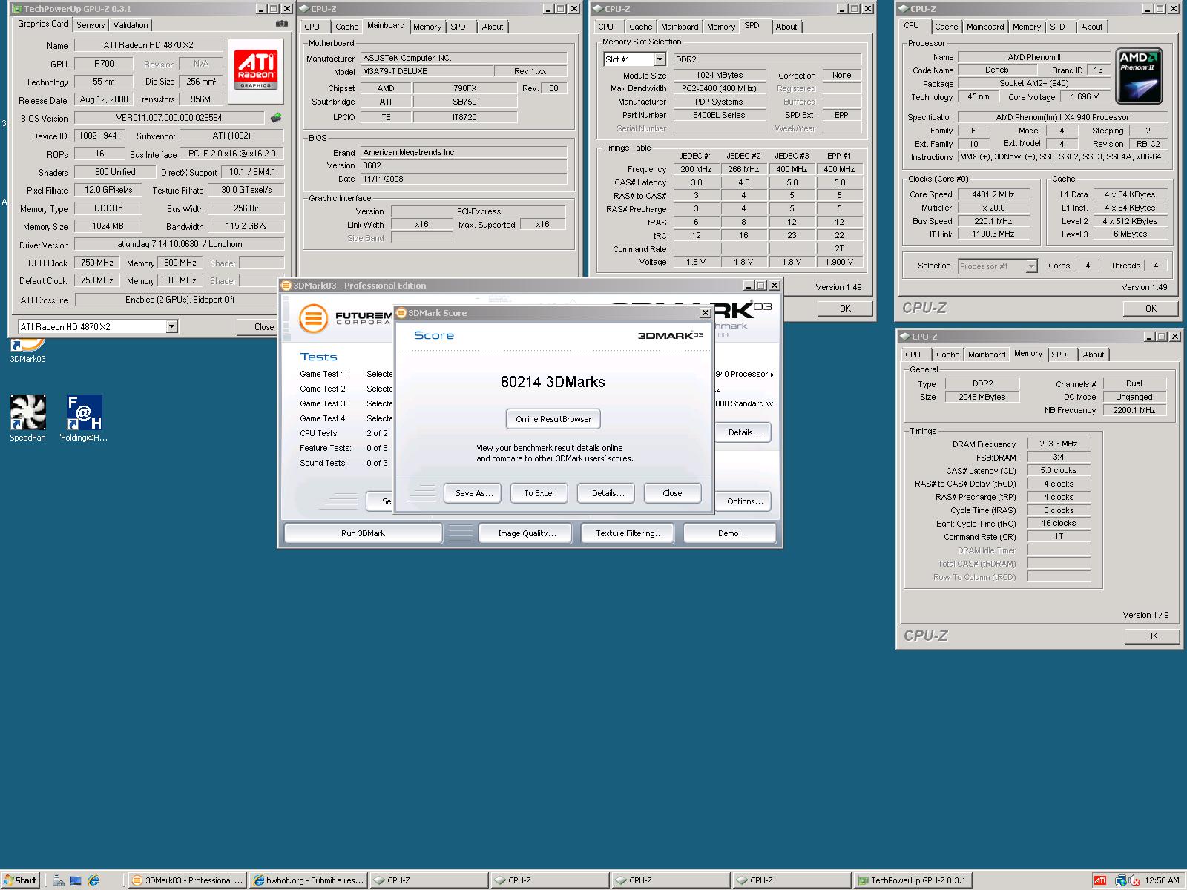The width and height of the screenshot is (1187, 890).
Task: Click the network tray icon
Action: click(1121, 880)
